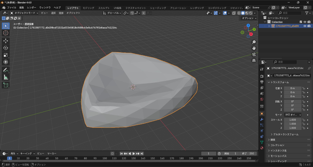This screenshot has width=313, height=167.
Task: Open Add (追加) menu in viewport header
Action: coord(61,13)
